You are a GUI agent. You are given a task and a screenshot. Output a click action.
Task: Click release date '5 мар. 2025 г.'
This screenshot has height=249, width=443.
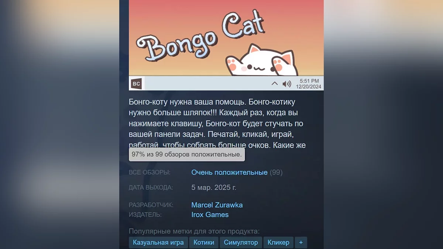(214, 187)
